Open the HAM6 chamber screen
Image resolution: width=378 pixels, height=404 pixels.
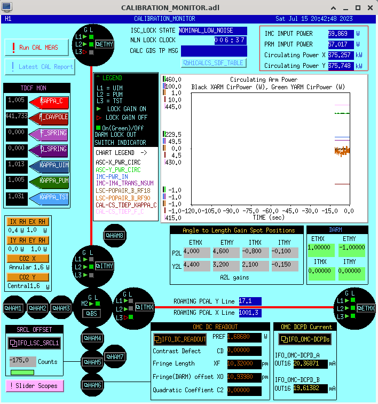click(92, 385)
